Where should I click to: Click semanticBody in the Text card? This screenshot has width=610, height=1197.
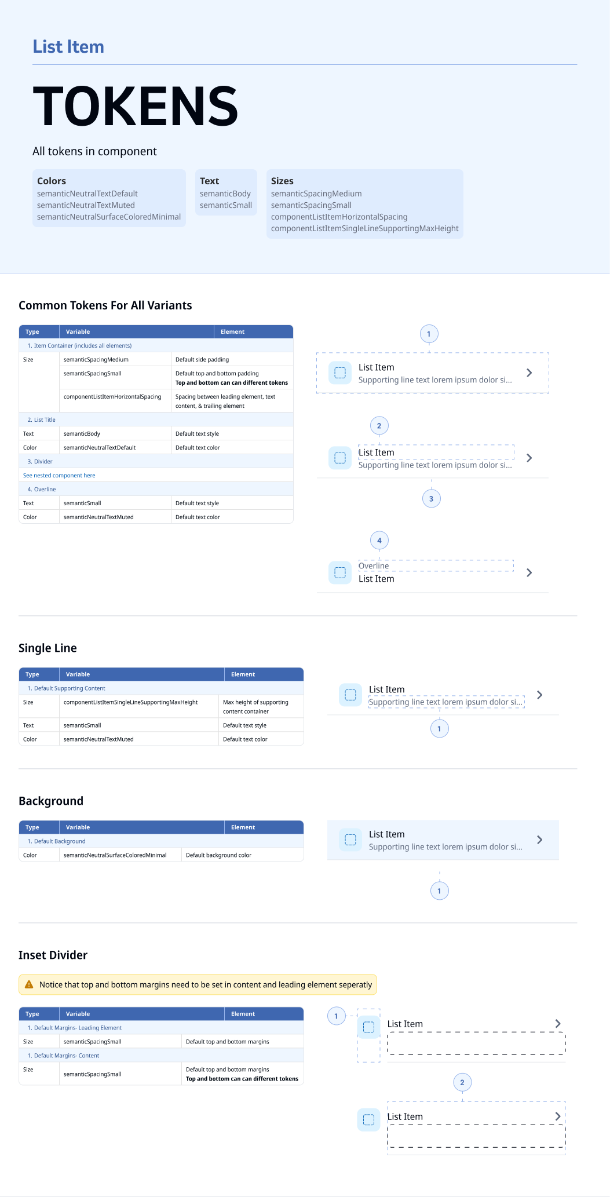(x=225, y=194)
